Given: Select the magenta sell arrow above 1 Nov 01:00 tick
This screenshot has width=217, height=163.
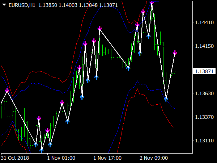Looking at the screenshot, I should pos(47,130).
